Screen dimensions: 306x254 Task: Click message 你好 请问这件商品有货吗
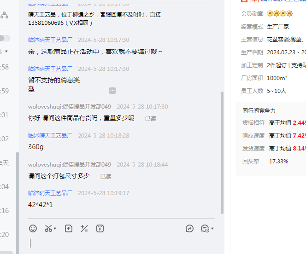click(x=81, y=118)
